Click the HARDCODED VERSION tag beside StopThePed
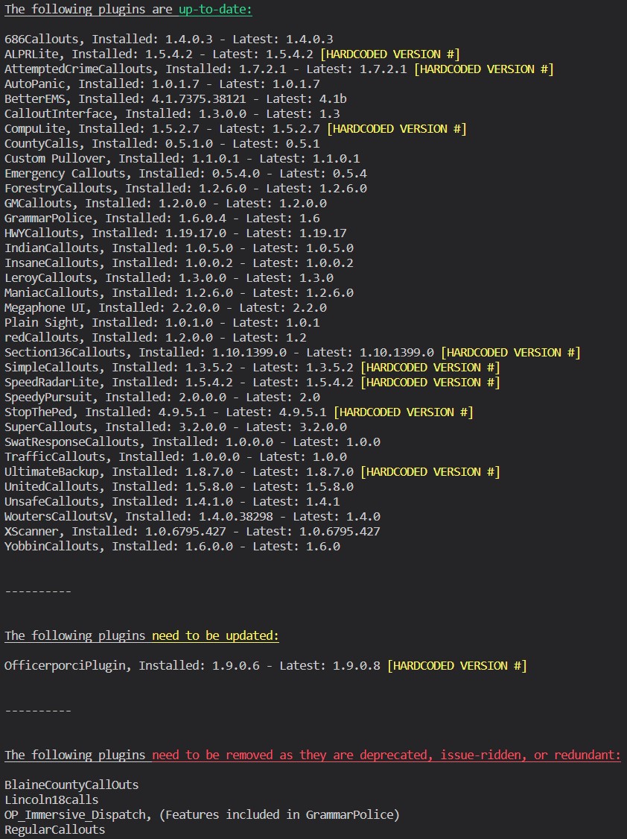The image size is (627, 839). point(403,412)
